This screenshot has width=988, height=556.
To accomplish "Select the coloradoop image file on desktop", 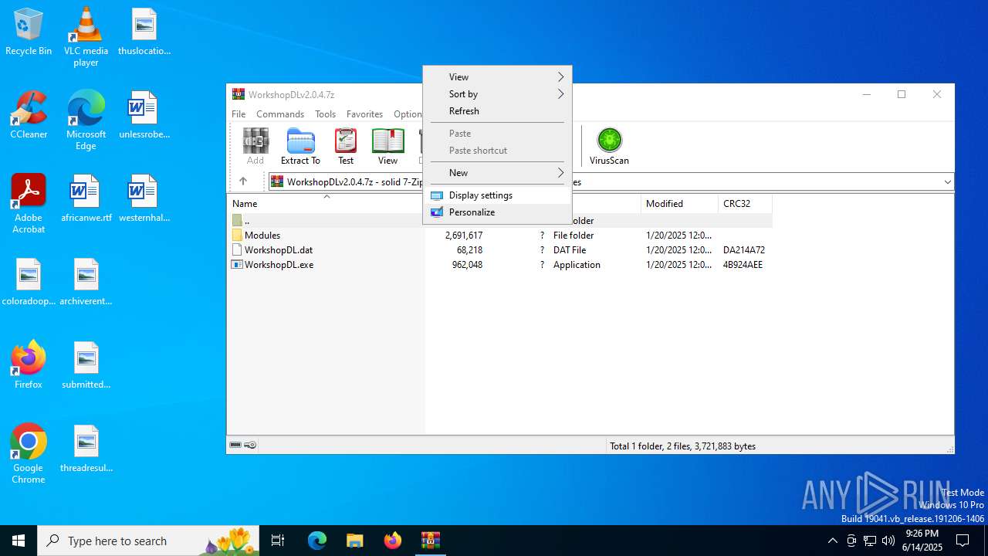I will (29, 282).
